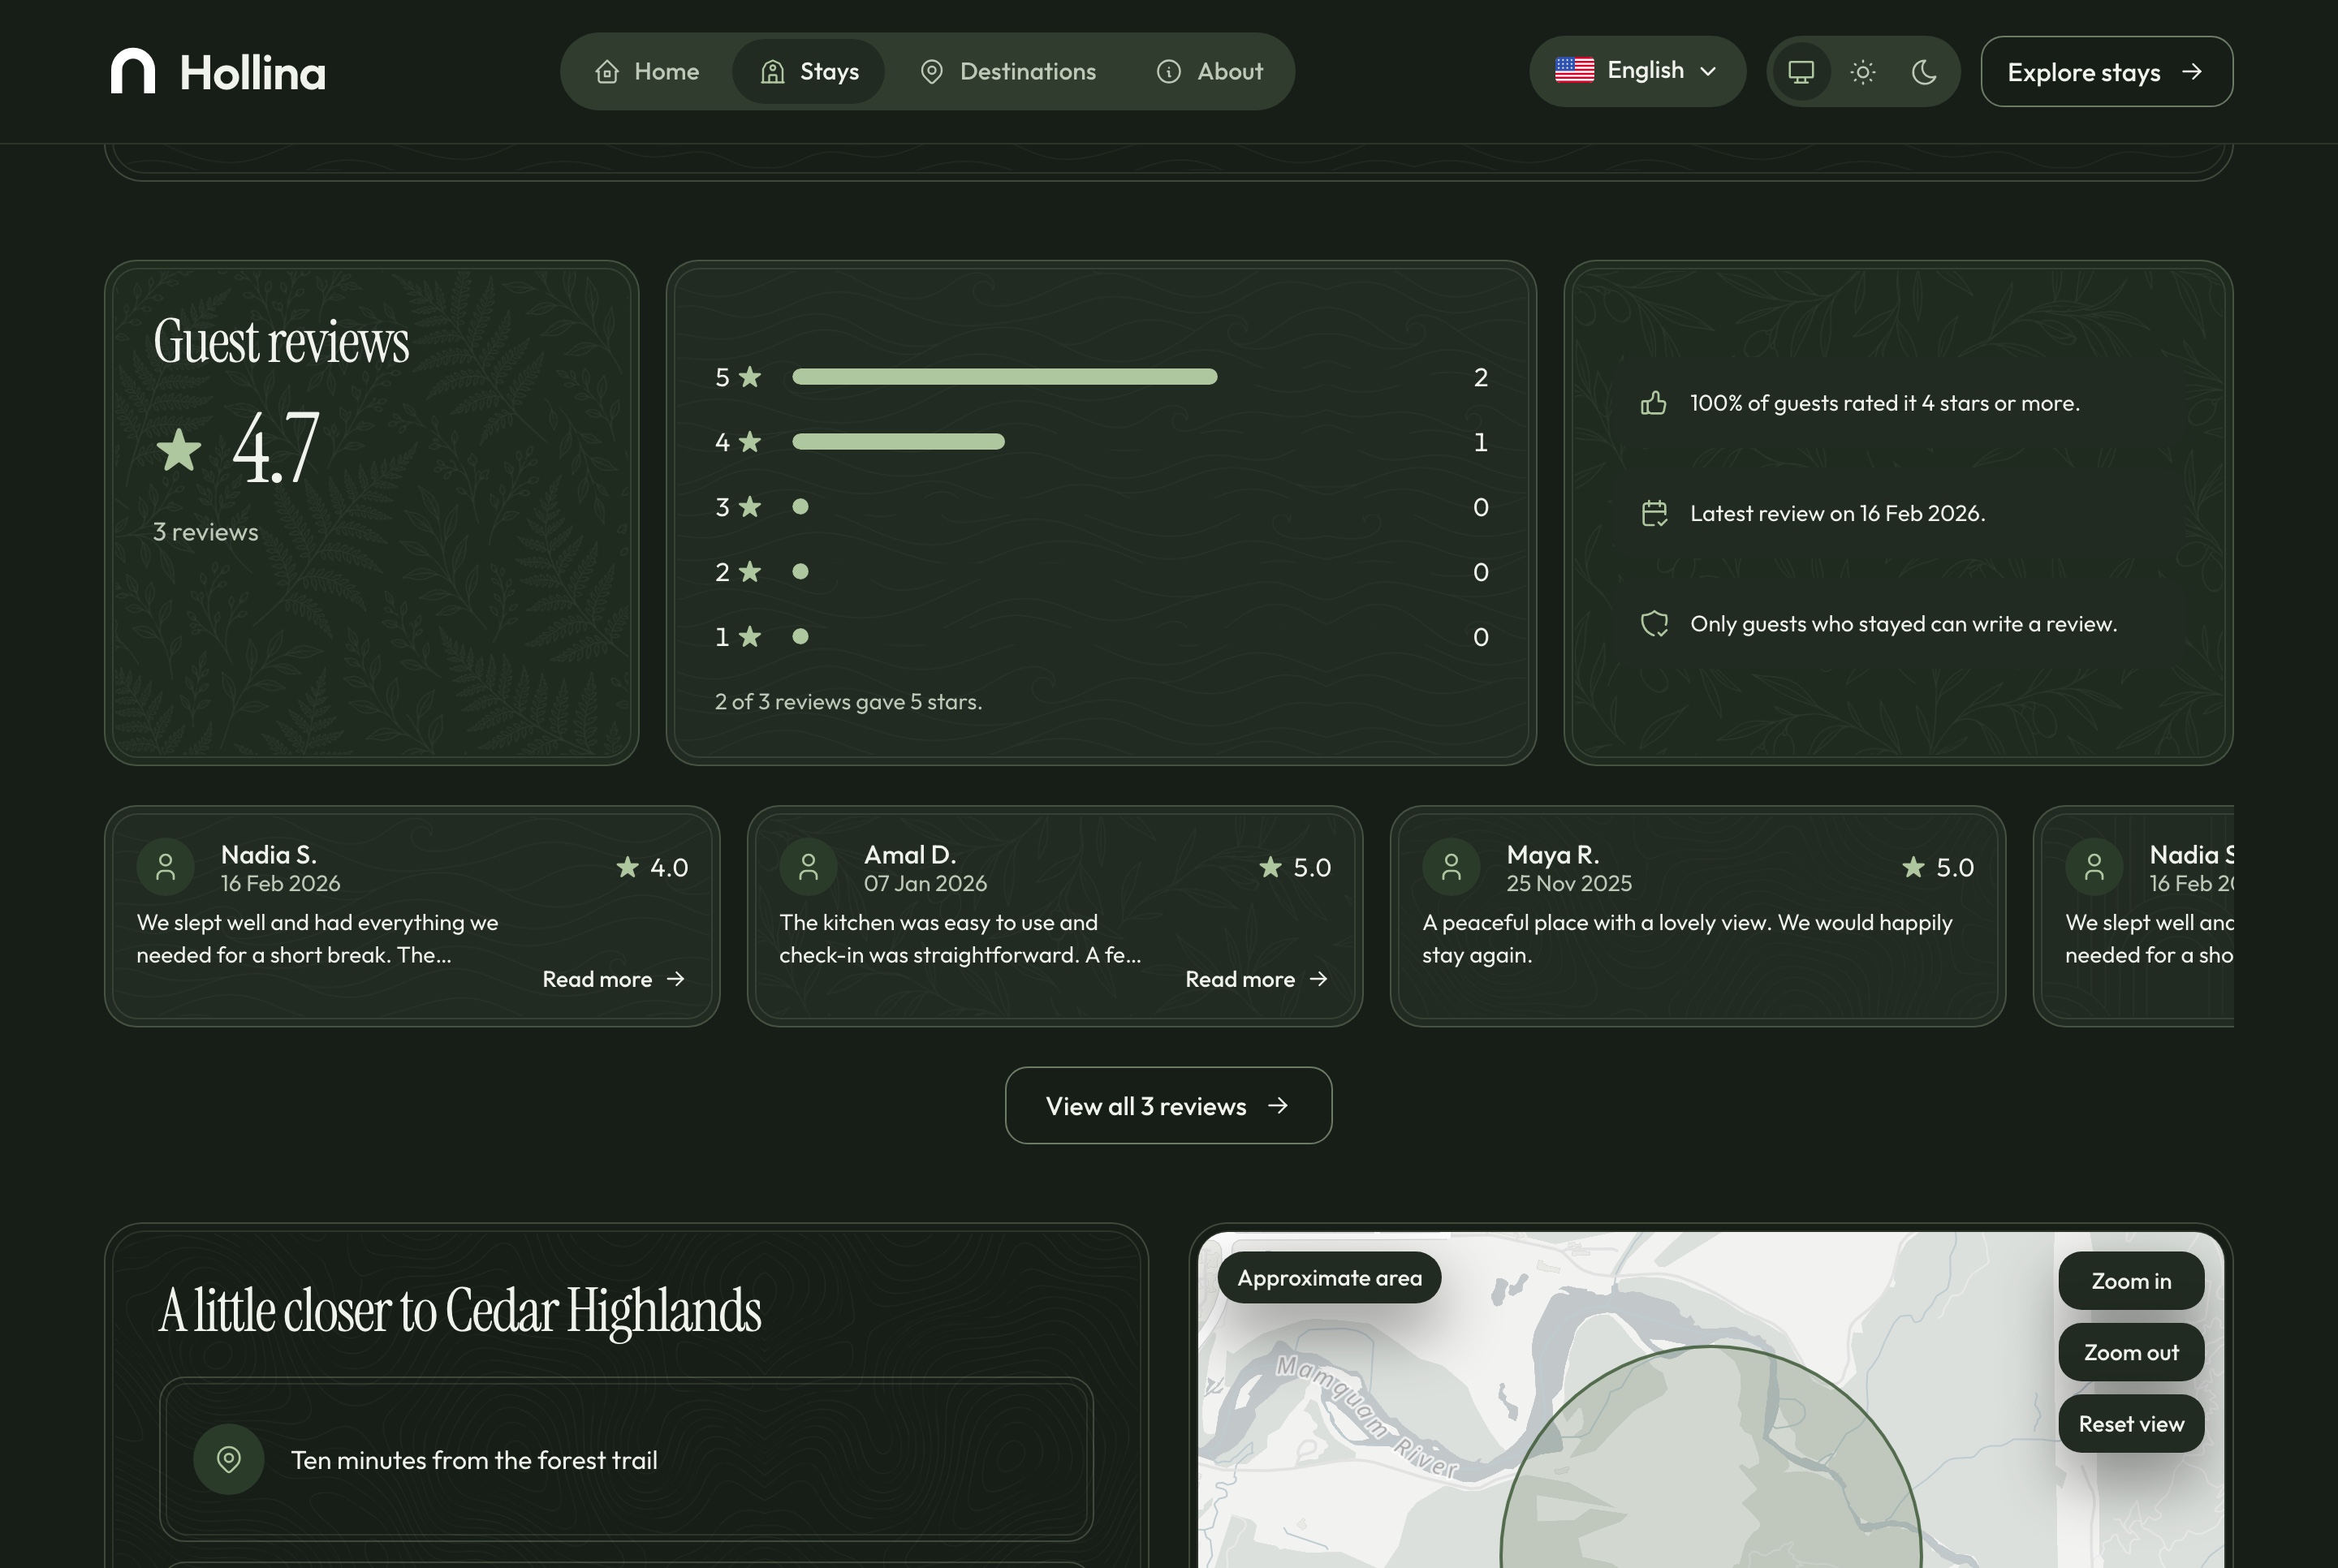Select the Stays navigation tab

(809, 72)
